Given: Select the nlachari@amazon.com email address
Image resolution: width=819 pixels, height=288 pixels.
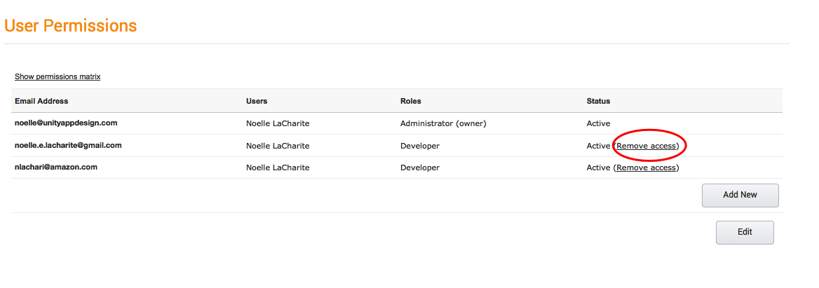Looking at the screenshot, I should coord(56,167).
